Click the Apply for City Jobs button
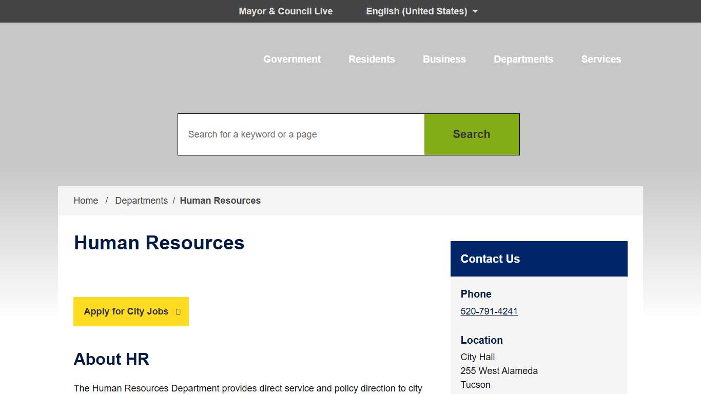This screenshot has width=701, height=394. pos(126,311)
